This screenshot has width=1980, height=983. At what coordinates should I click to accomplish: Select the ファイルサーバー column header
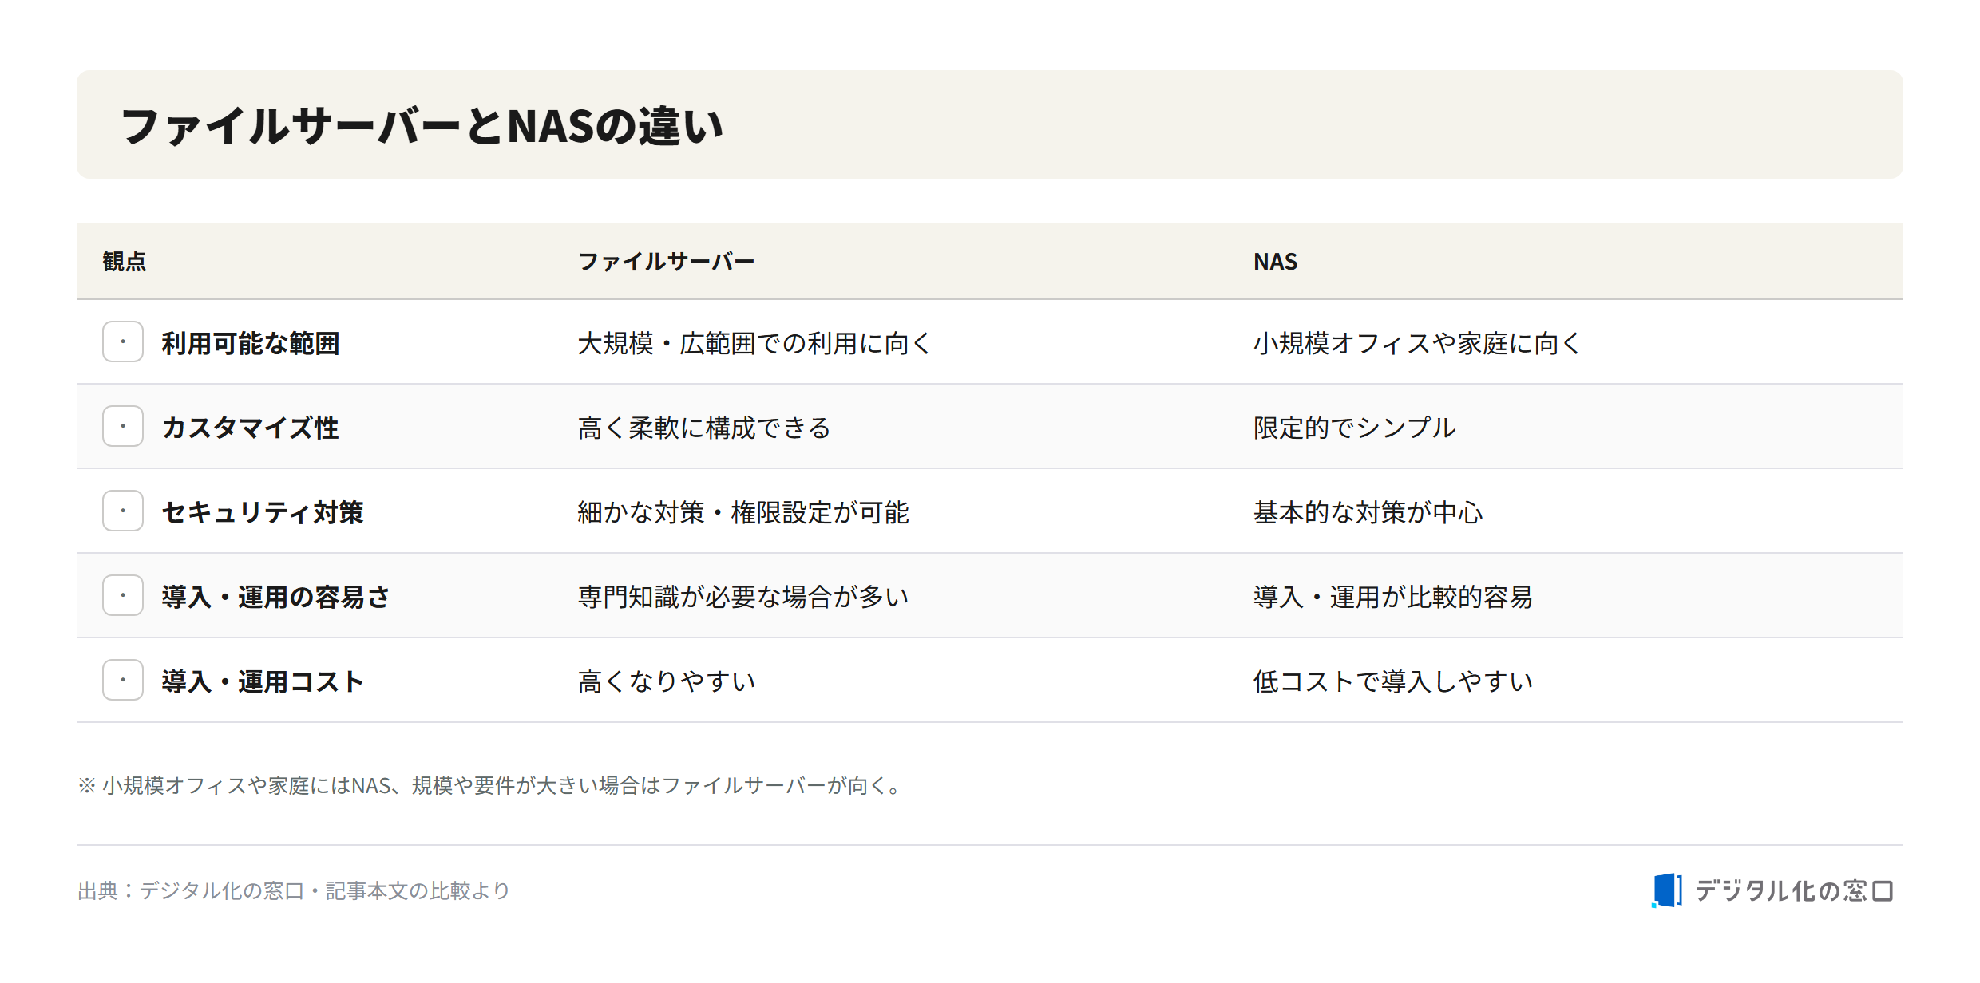(666, 262)
